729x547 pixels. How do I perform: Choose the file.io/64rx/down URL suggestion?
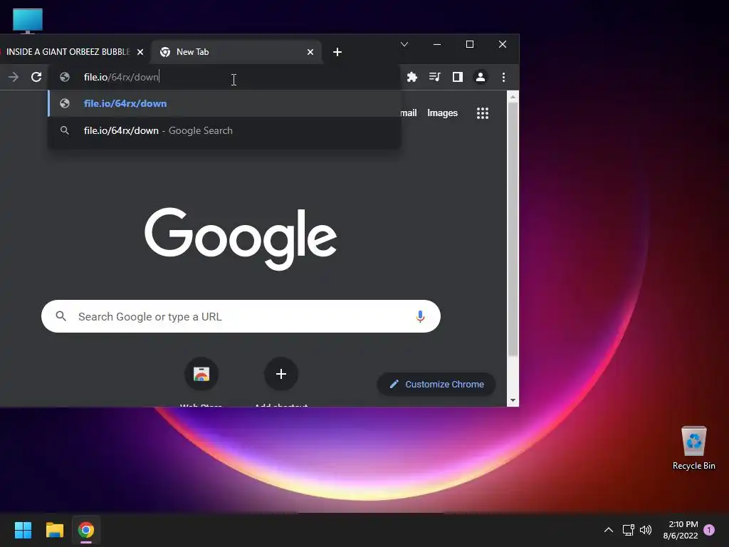[224, 103]
